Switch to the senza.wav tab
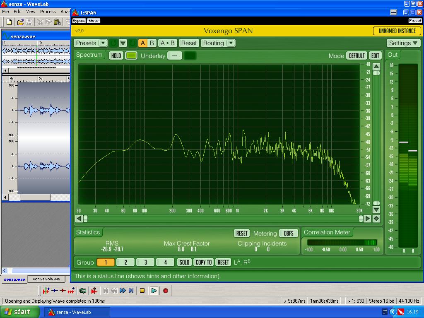 [14, 279]
